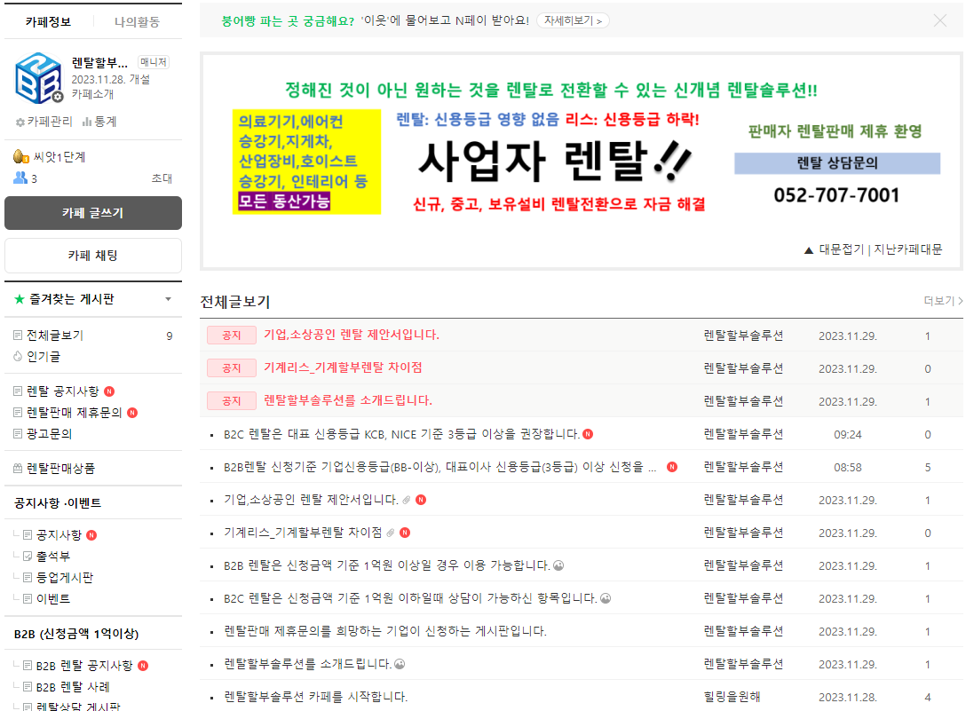
Task: Click image icon on B2C 렌탈은 신청금액 1억원 이하 post
Action: (x=606, y=598)
